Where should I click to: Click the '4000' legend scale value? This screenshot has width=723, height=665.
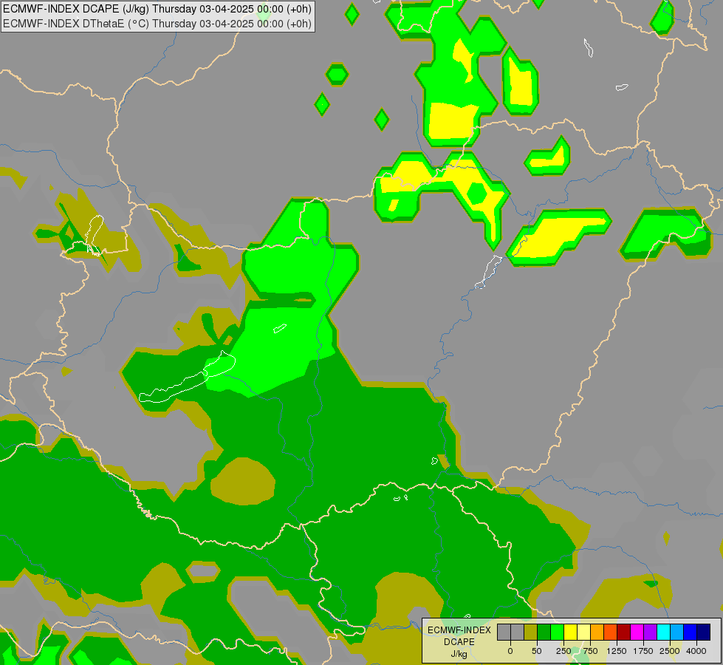pyautogui.click(x=696, y=651)
